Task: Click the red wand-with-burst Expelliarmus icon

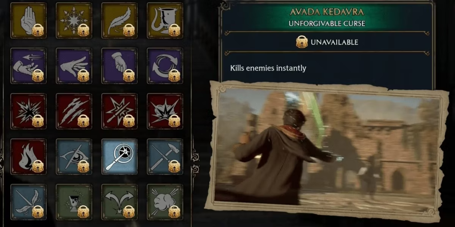Action: click(x=119, y=111)
